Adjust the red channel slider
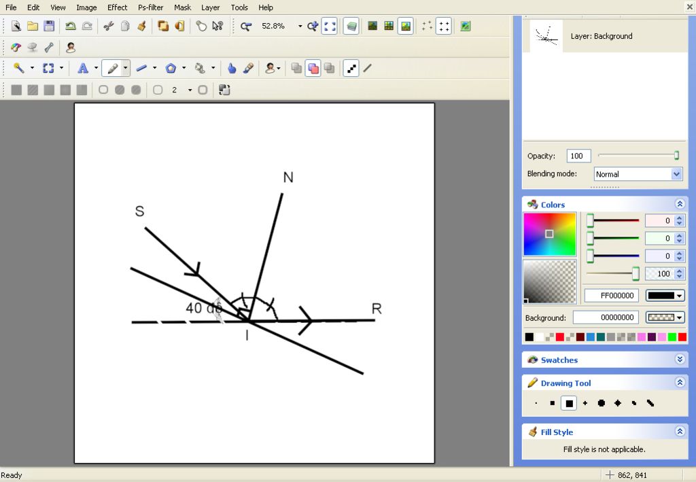The height and width of the screenshot is (482, 696). [x=614, y=220]
